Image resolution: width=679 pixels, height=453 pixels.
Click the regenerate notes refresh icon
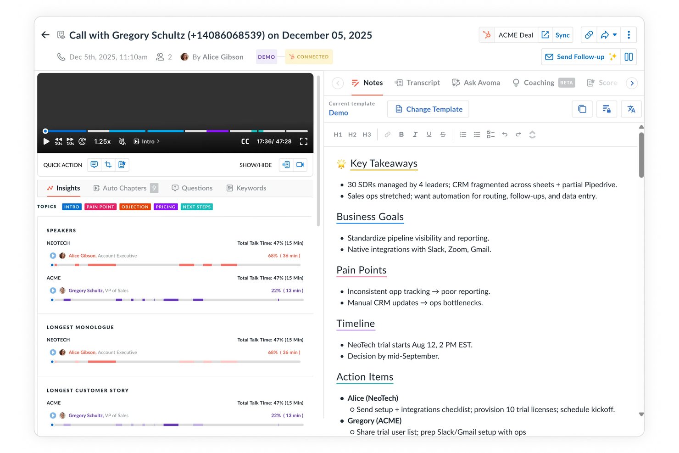coord(532,134)
